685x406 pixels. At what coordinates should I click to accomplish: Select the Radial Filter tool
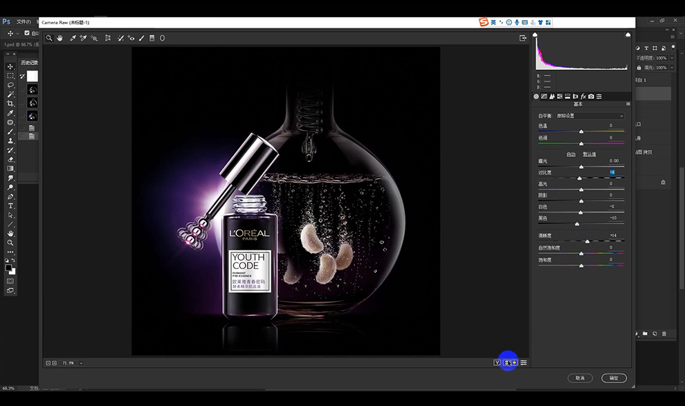pyautogui.click(x=162, y=38)
